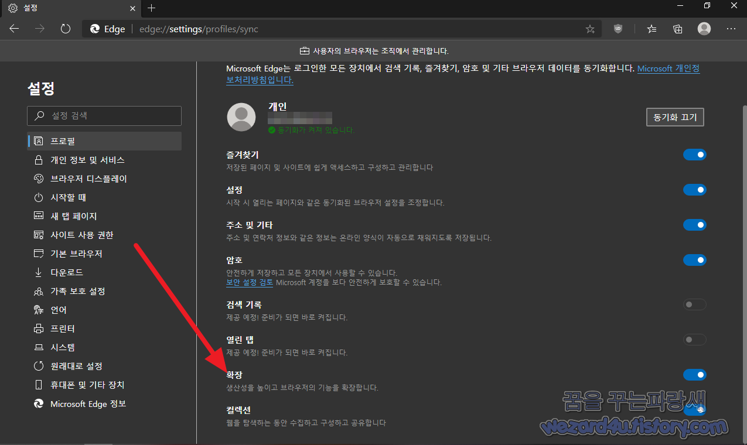Open 기본 브라우저 settings
747x445 pixels.
pyautogui.click(x=104, y=254)
